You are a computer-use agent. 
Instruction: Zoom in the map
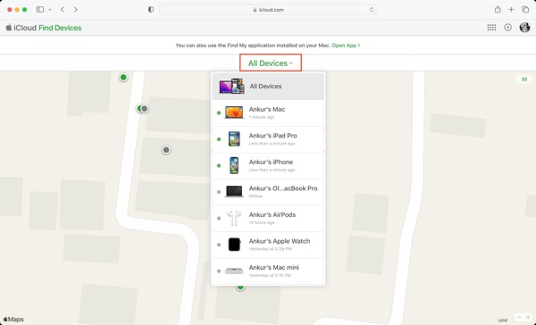click(x=528, y=318)
